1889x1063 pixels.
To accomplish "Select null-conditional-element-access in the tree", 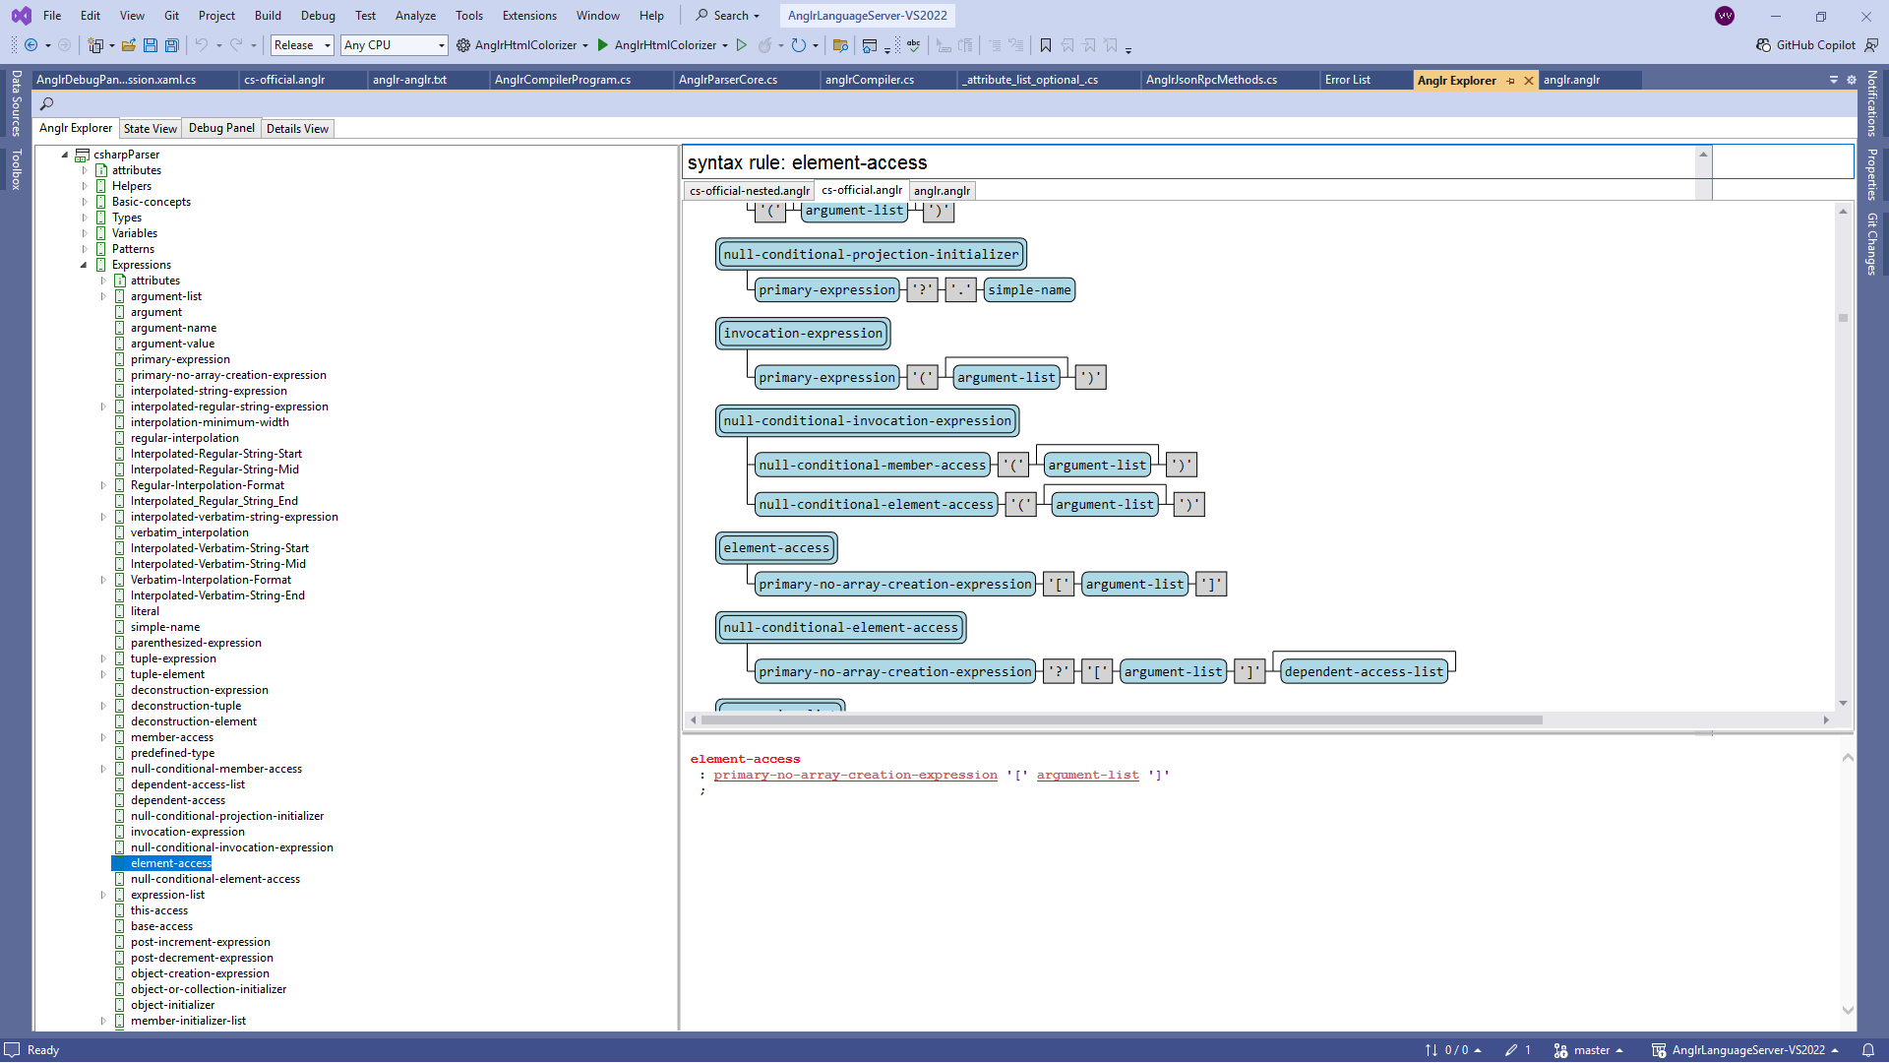I will 214,879.
